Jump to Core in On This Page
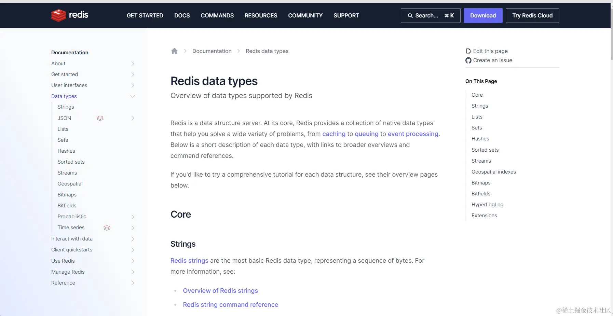This screenshot has width=613, height=316. click(x=477, y=95)
